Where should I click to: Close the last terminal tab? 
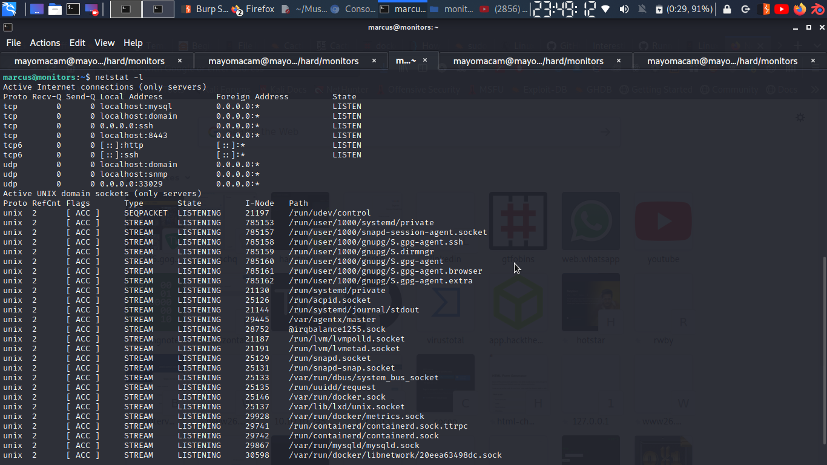813,61
